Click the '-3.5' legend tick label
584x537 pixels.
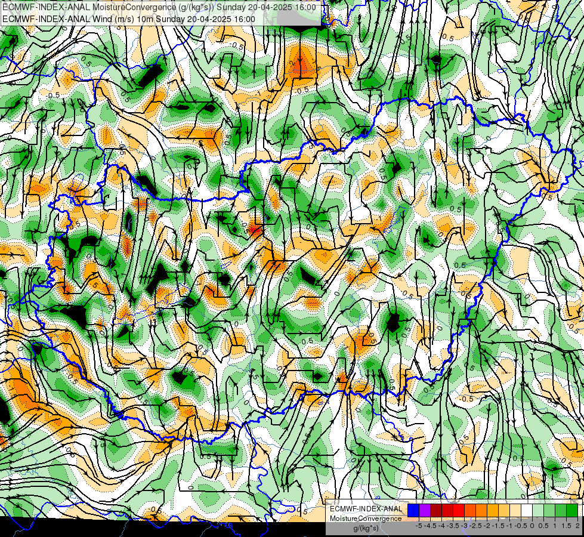pos(453,526)
